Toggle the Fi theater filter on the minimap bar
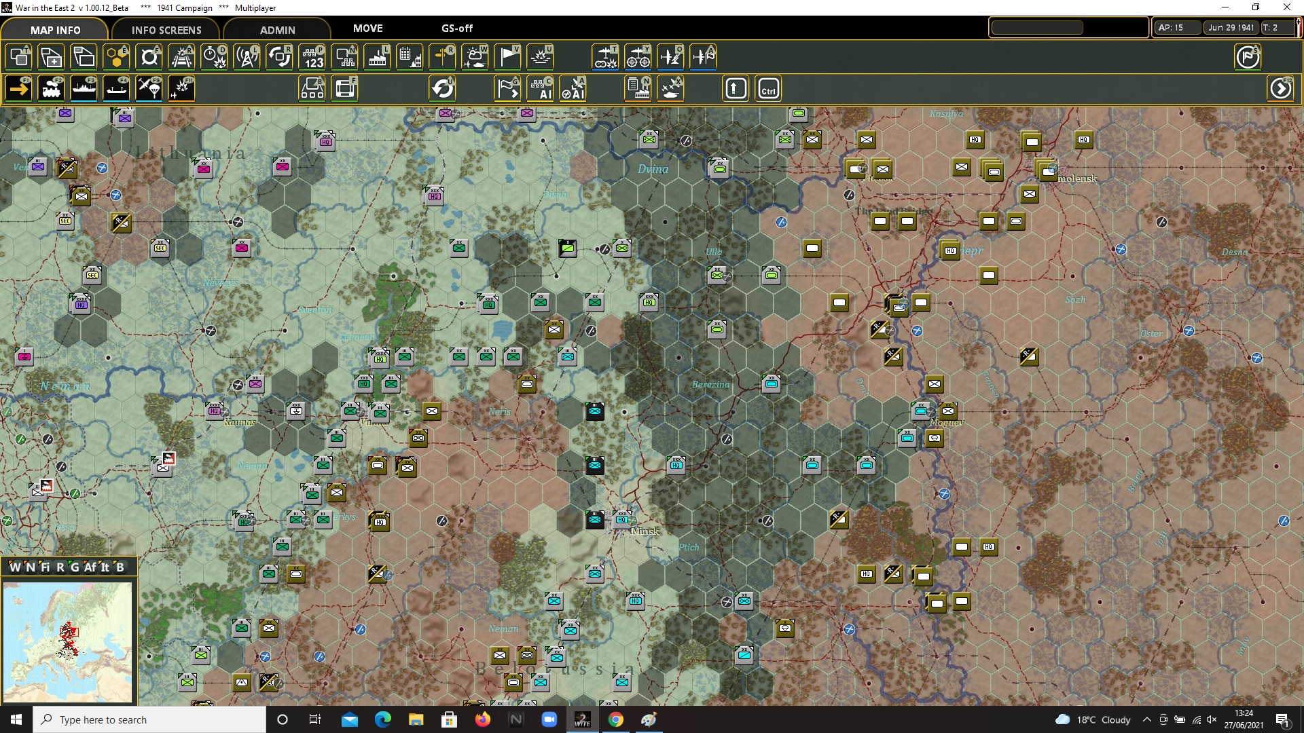The width and height of the screenshot is (1304, 733). click(45, 567)
